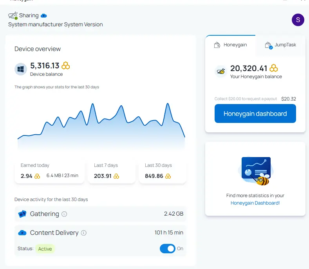Click honeycomb icon next to 20,320.41
The image size is (309, 269).
[x=273, y=68]
